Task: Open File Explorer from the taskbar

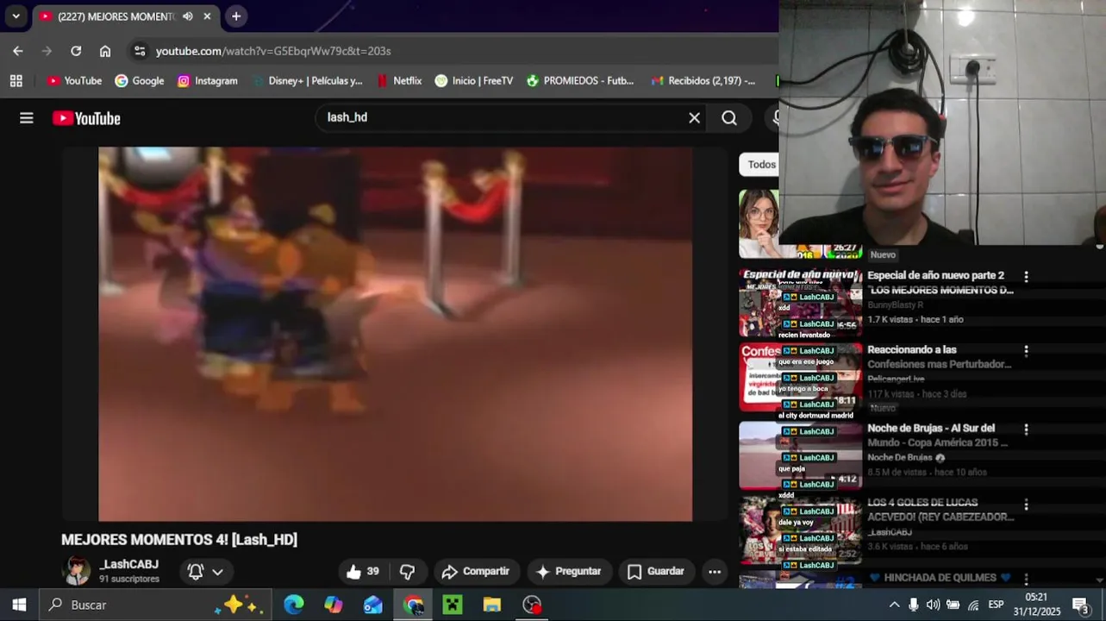Action: 492,605
